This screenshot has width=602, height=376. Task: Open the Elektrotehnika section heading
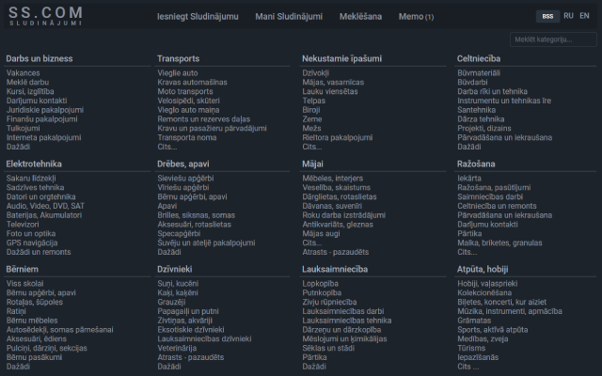34,164
